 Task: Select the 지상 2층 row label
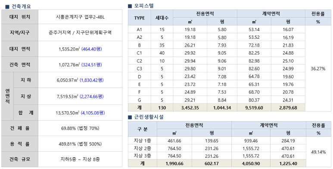[143, 148]
